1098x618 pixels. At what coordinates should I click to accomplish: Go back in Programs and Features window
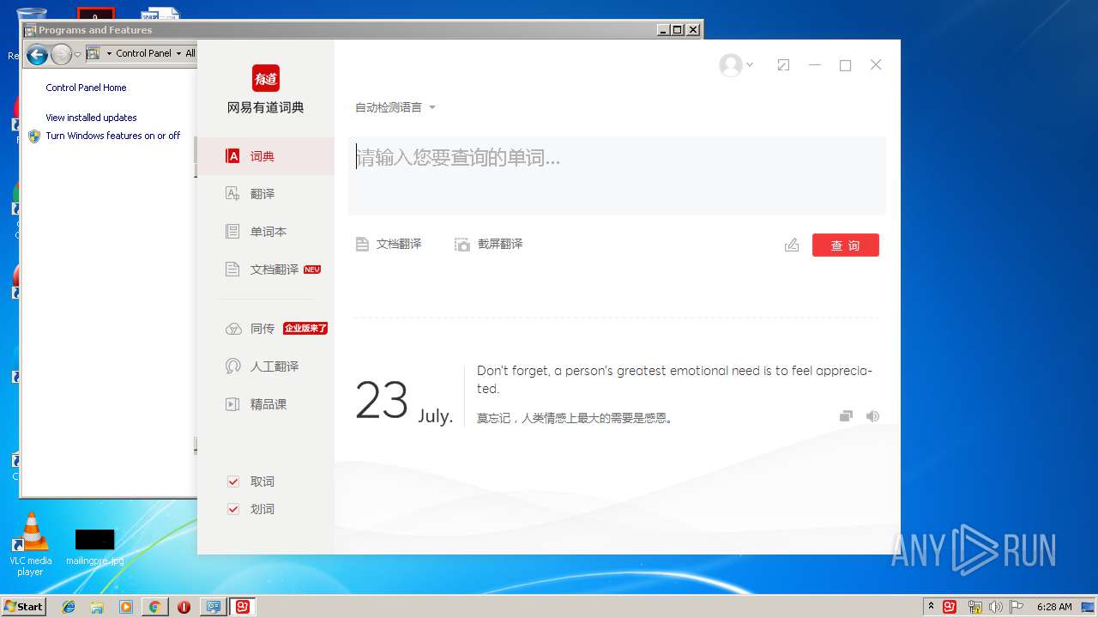pos(37,55)
